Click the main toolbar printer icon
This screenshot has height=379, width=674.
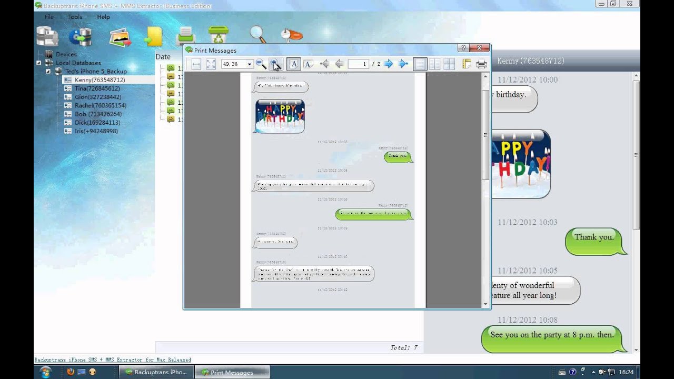click(185, 36)
